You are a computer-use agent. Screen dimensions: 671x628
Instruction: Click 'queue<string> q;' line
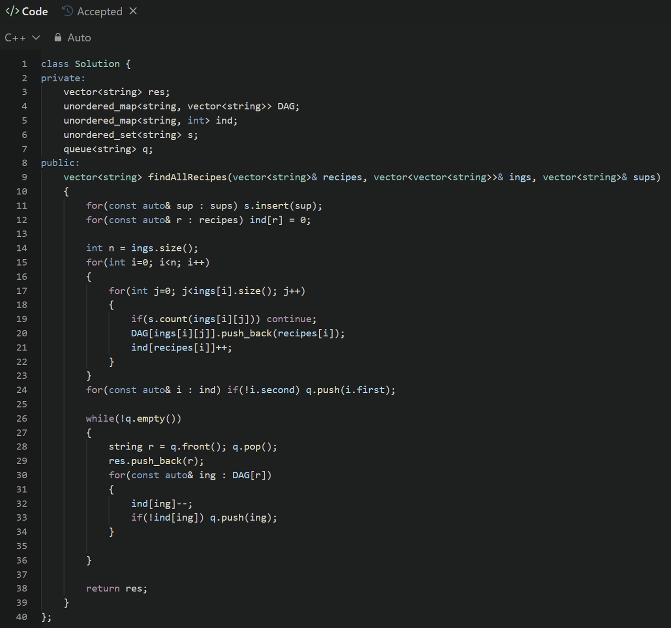[x=109, y=149]
